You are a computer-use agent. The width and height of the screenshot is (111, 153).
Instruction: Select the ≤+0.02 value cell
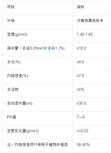click(x=82, y=131)
